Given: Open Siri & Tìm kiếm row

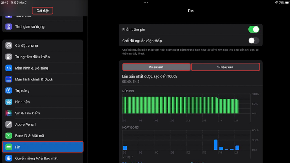Looking at the screenshot, I should point(42,113).
